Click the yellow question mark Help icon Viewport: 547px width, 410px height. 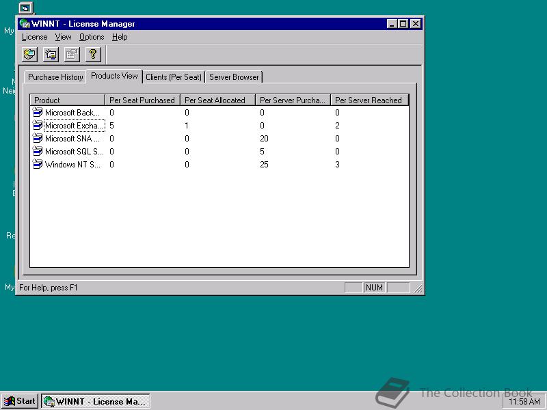(x=93, y=55)
